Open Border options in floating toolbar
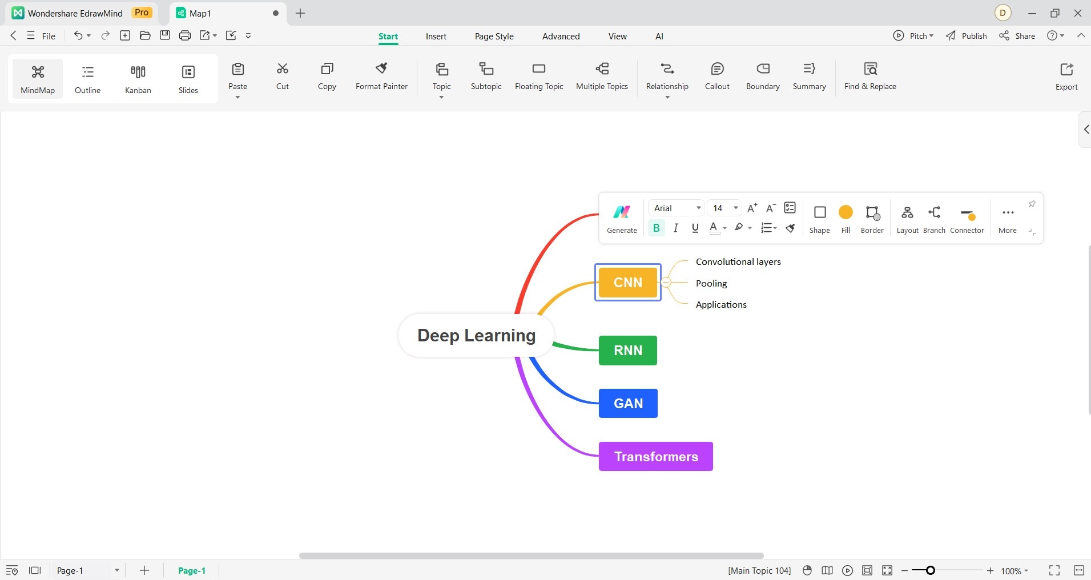The image size is (1091, 580). (x=872, y=219)
